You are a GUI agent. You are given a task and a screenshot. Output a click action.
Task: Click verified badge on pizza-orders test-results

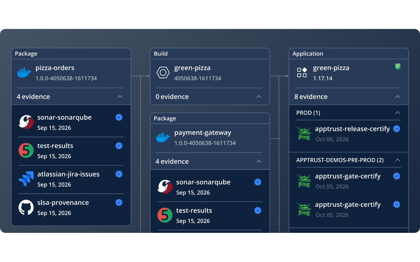pyautogui.click(x=119, y=146)
